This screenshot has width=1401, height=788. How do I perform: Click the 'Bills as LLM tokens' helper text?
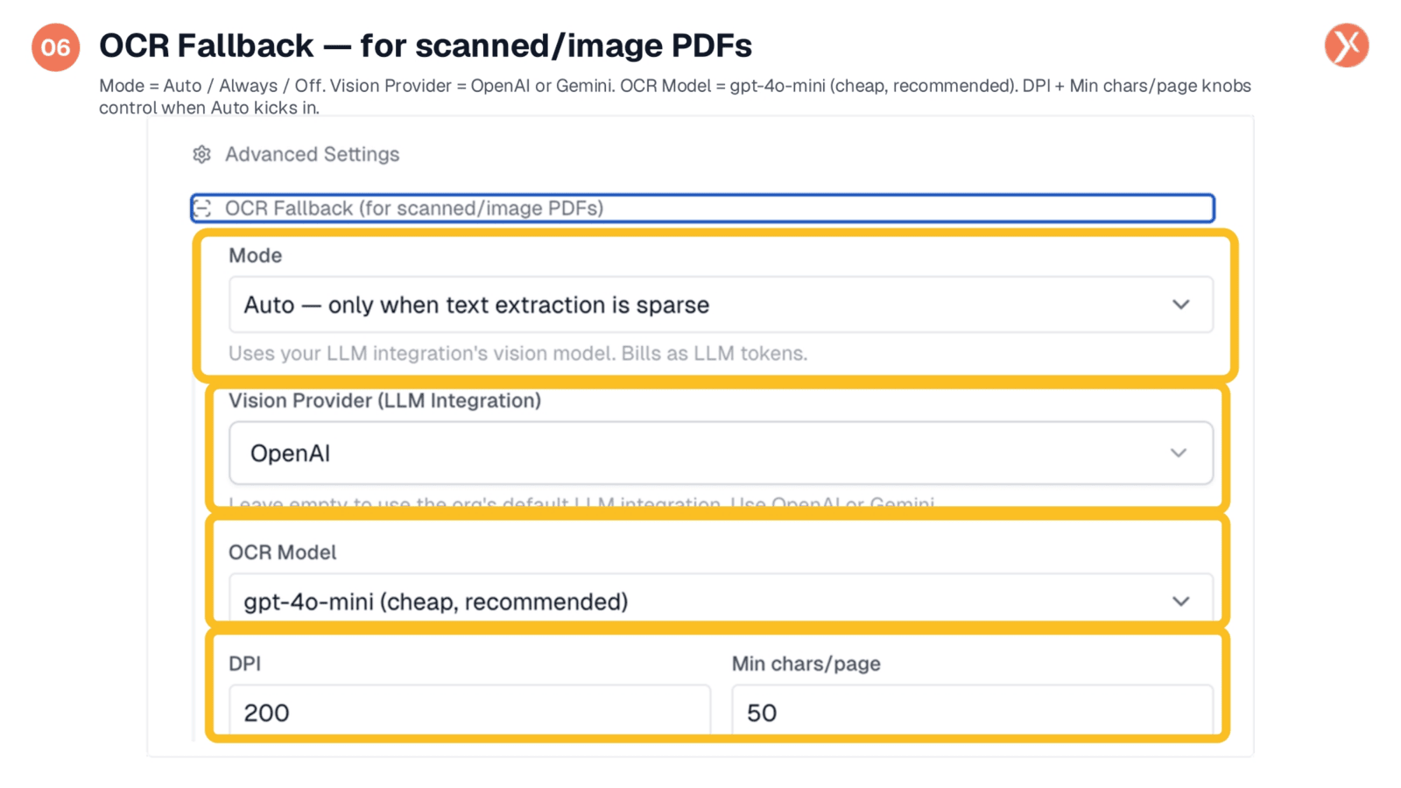[715, 354]
